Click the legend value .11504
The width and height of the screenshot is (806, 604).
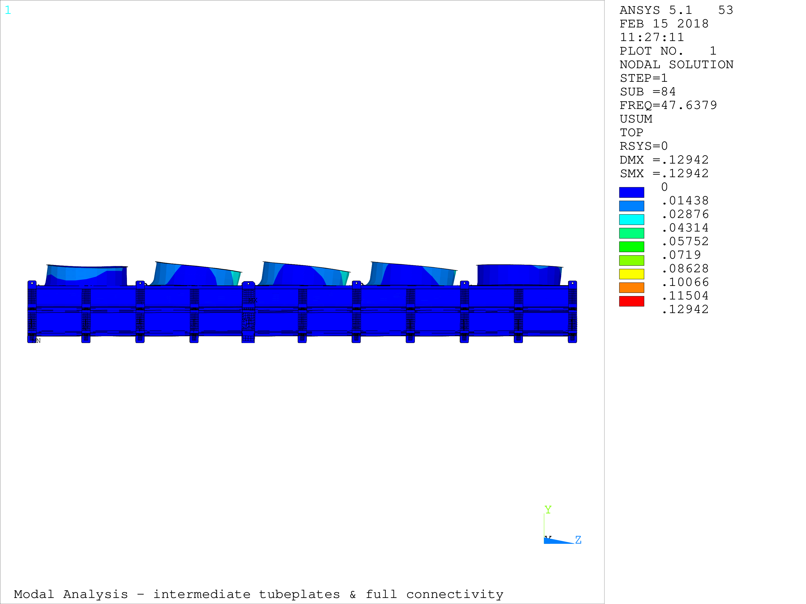685,296
